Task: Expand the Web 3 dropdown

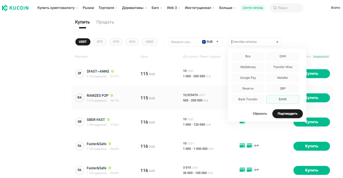Action: [173, 8]
